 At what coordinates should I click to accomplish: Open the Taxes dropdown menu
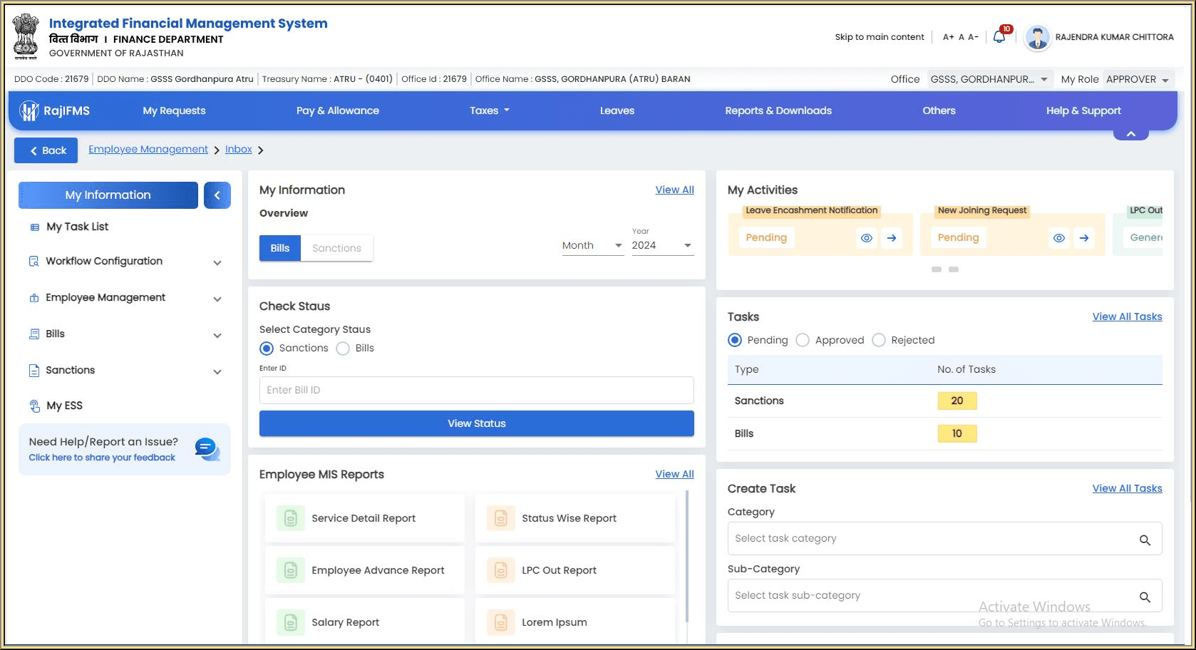pos(490,110)
